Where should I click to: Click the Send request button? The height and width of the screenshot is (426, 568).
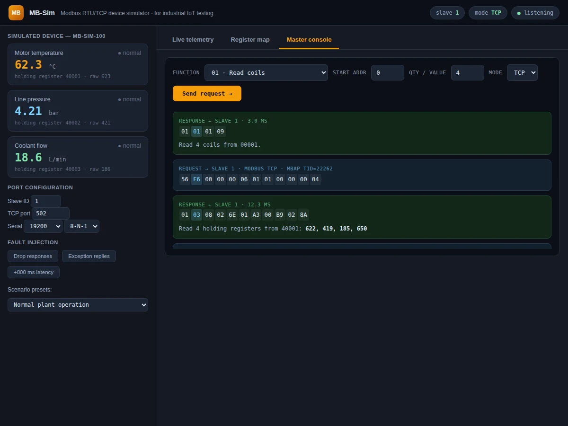tap(207, 94)
